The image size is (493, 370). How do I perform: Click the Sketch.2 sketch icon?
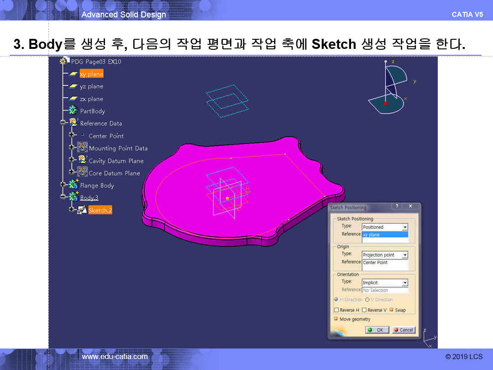pos(82,210)
